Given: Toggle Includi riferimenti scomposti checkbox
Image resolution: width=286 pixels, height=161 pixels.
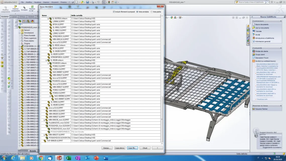Looking at the screenshot, I should click(114, 12).
